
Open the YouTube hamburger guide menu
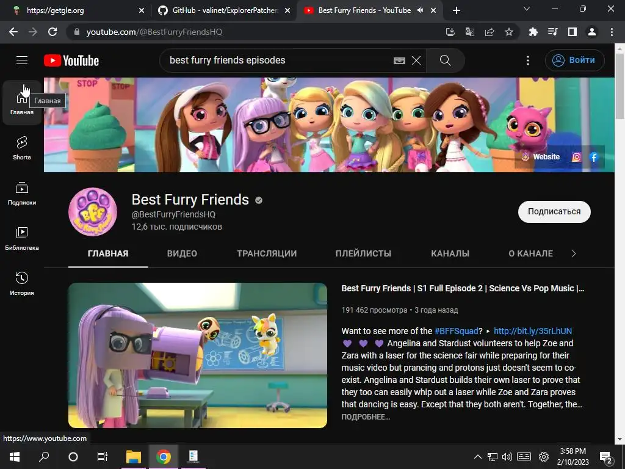22,60
